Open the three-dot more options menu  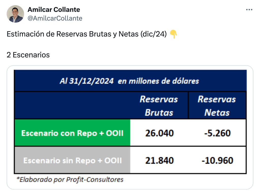pyautogui.click(x=249, y=10)
